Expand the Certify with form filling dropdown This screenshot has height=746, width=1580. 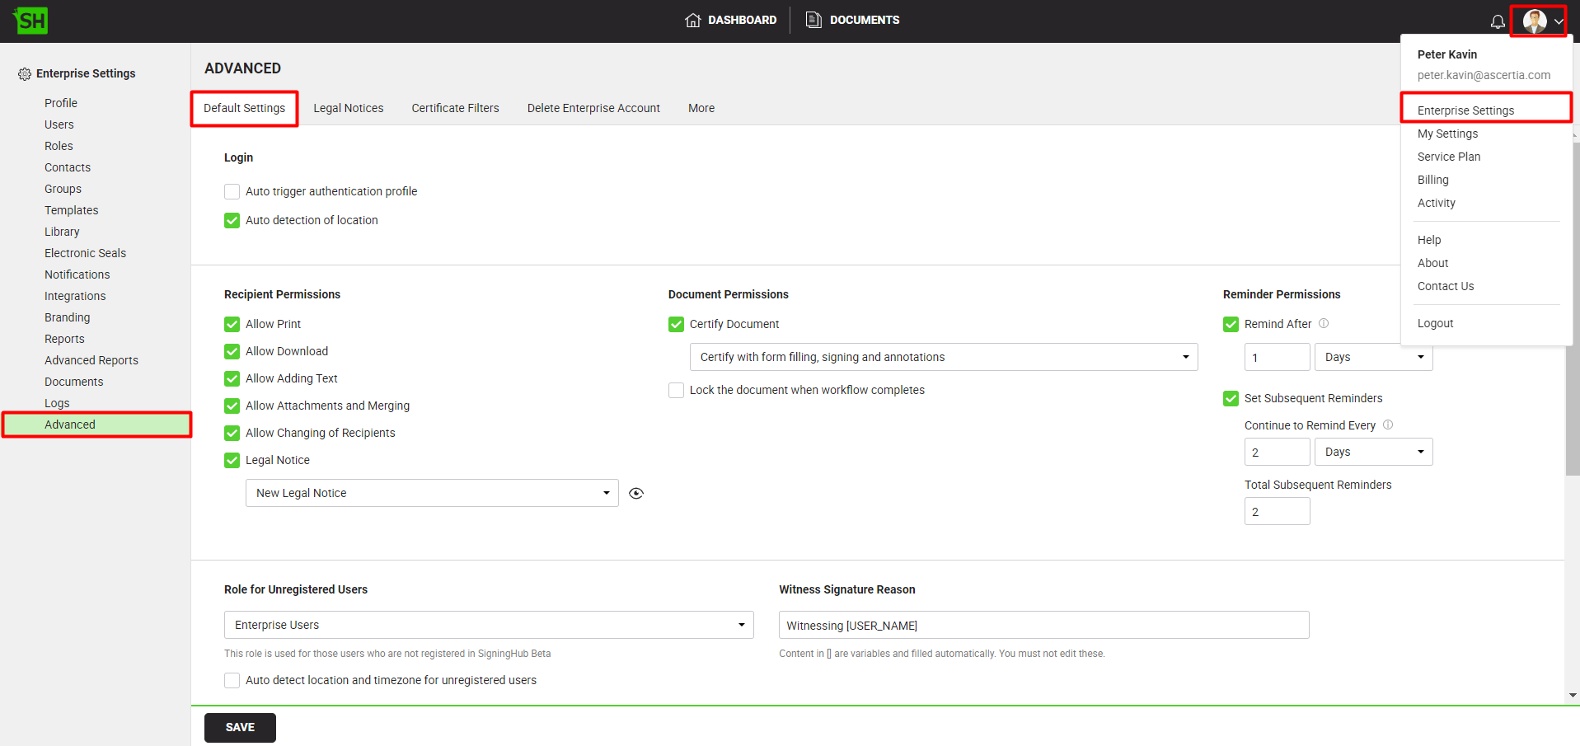[x=943, y=357]
